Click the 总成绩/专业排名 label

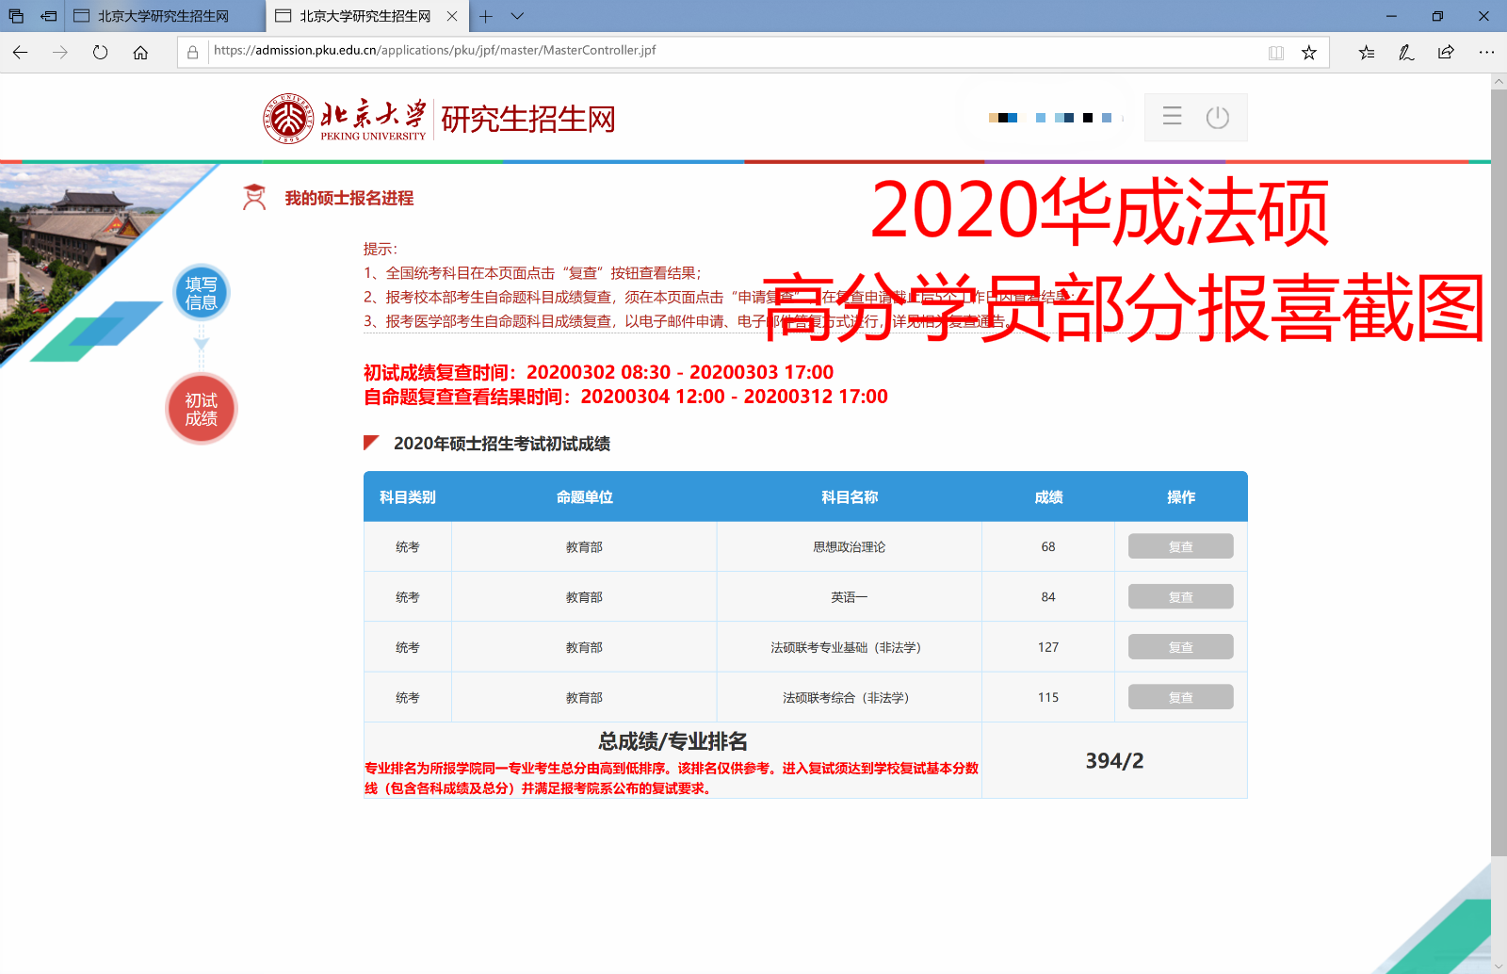point(672,741)
